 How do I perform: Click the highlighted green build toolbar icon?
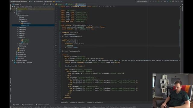point(159,1)
